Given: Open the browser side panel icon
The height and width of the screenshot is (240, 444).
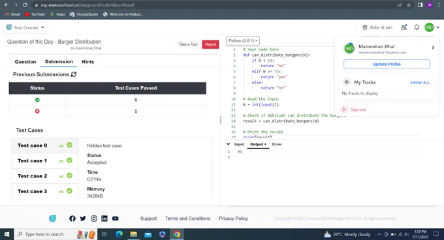Looking at the screenshot, I should click(x=420, y=5).
